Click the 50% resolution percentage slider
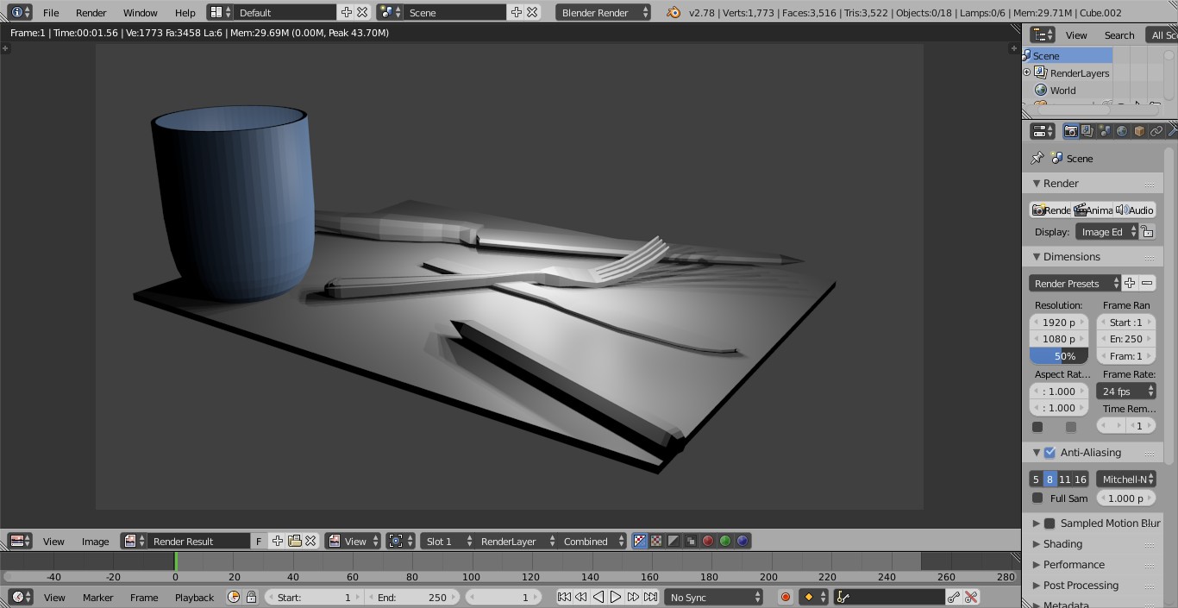Viewport: 1178px width, 608px height. [x=1059, y=356]
